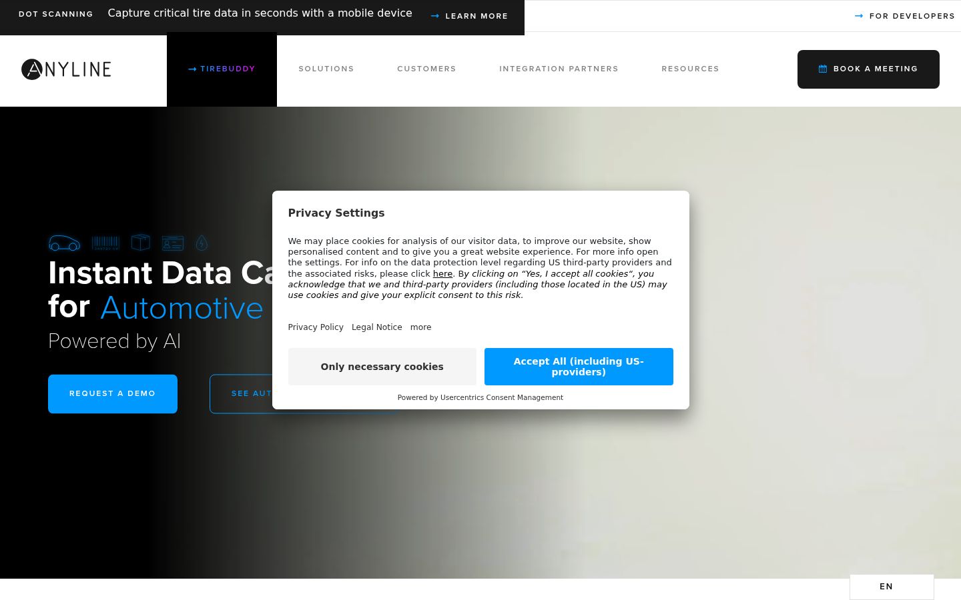
Task: Follow the For Developers link
Action: pyautogui.click(x=905, y=16)
